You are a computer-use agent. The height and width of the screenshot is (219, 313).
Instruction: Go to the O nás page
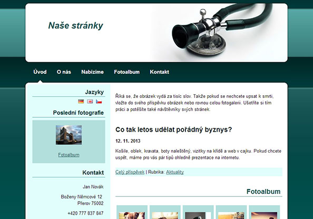64,72
